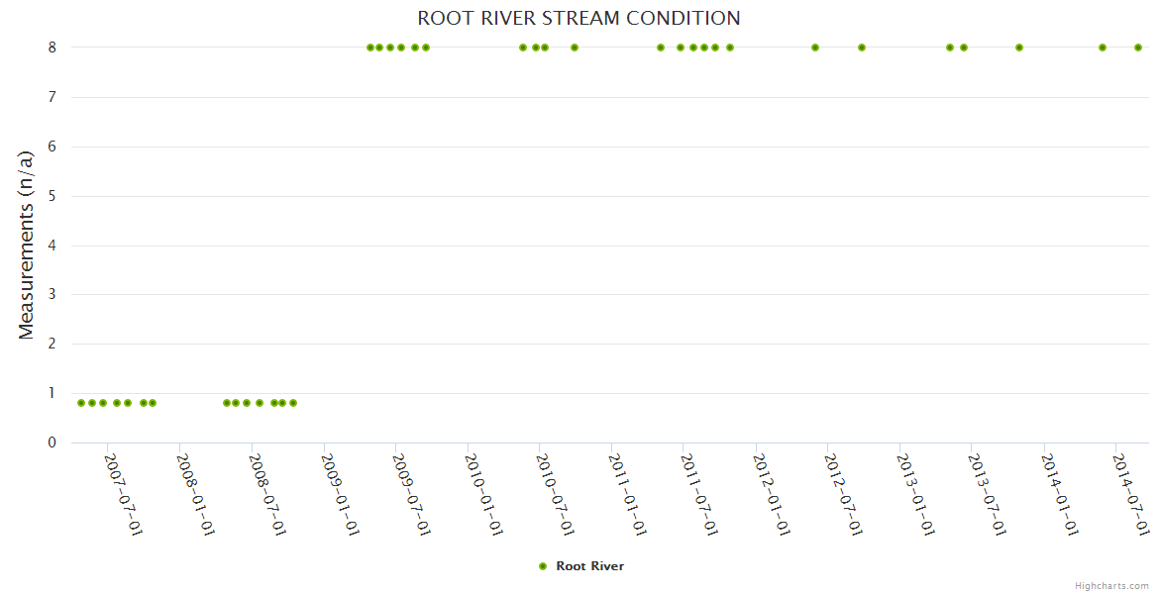Click lone point between 2014-01-01 and 2014-07-01
The height and width of the screenshot is (594, 1159).
pos(1103,48)
